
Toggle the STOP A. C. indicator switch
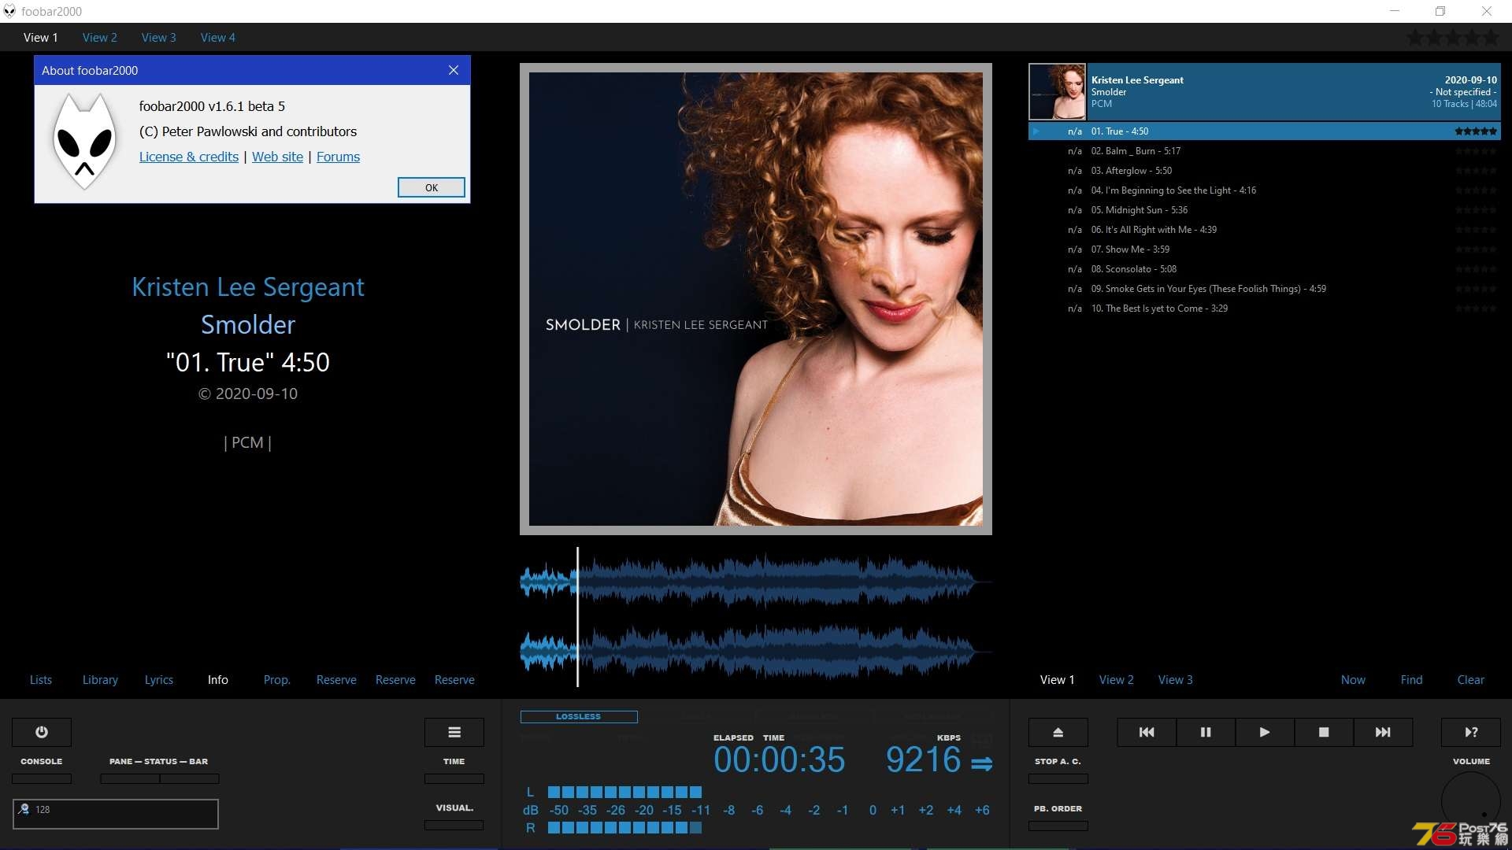pos(1058,778)
